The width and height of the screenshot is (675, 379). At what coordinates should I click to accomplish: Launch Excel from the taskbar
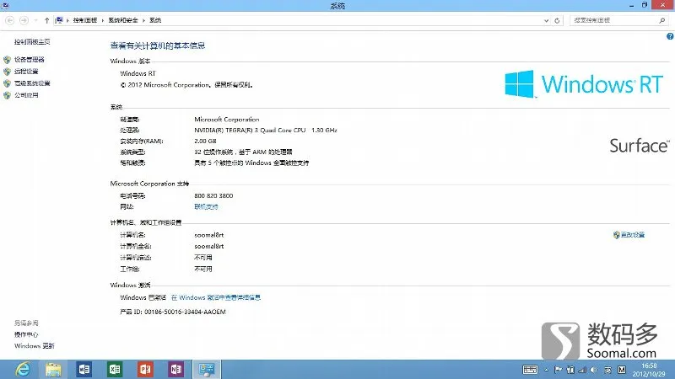coord(115,369)
